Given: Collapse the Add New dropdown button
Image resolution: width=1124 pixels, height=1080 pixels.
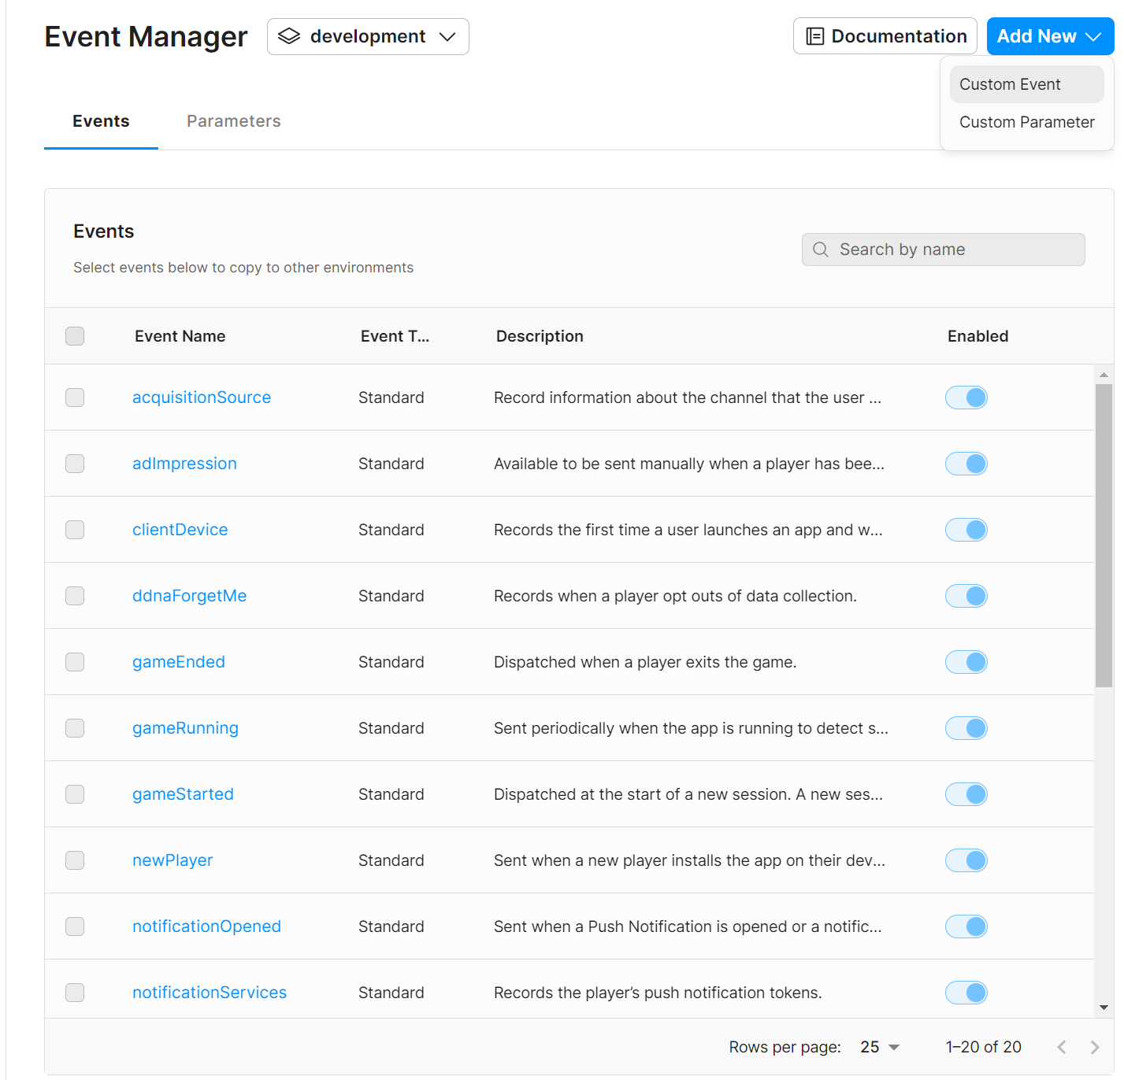Looking at the screenshot, I should tap(1050, 36).
